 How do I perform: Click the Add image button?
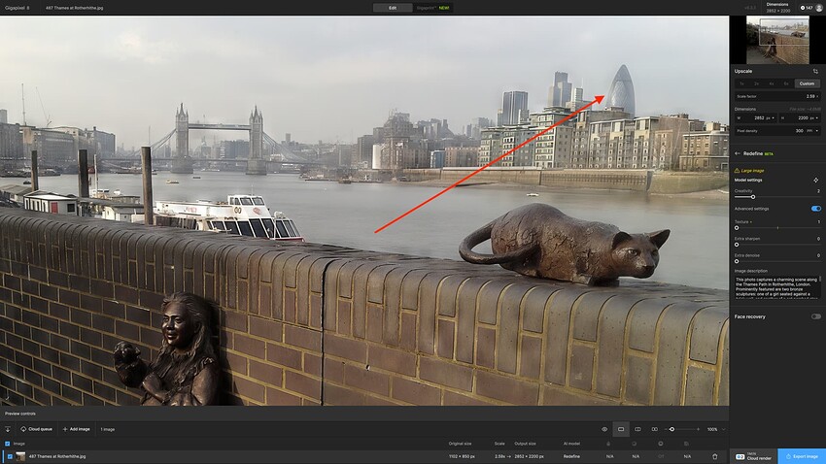click(77, 428)
